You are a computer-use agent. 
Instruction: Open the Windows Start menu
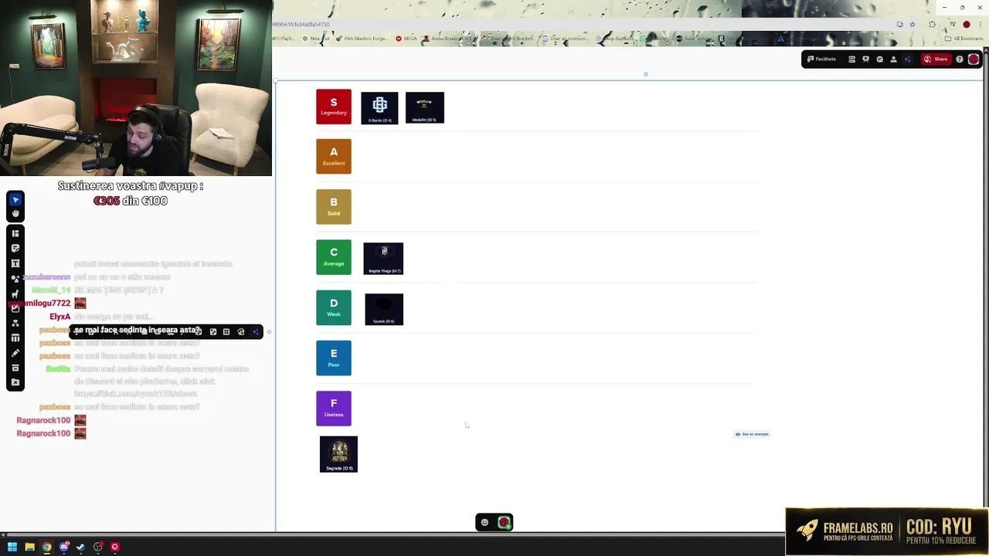click(12, 547)
